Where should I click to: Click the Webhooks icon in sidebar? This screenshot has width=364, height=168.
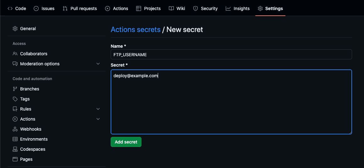point(15,129)
